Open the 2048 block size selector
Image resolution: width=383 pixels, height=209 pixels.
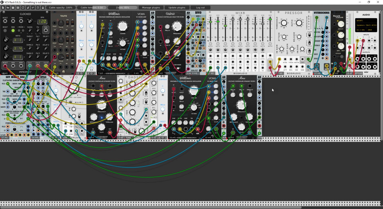[372, 30]
